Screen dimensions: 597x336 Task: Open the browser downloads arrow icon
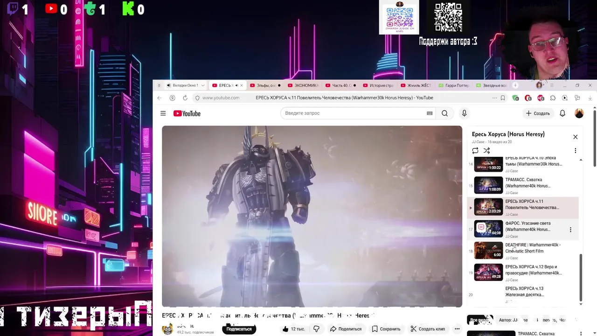coord(590,98)
